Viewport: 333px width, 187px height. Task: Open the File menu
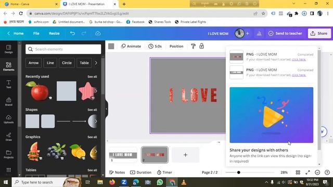(36, 33)
